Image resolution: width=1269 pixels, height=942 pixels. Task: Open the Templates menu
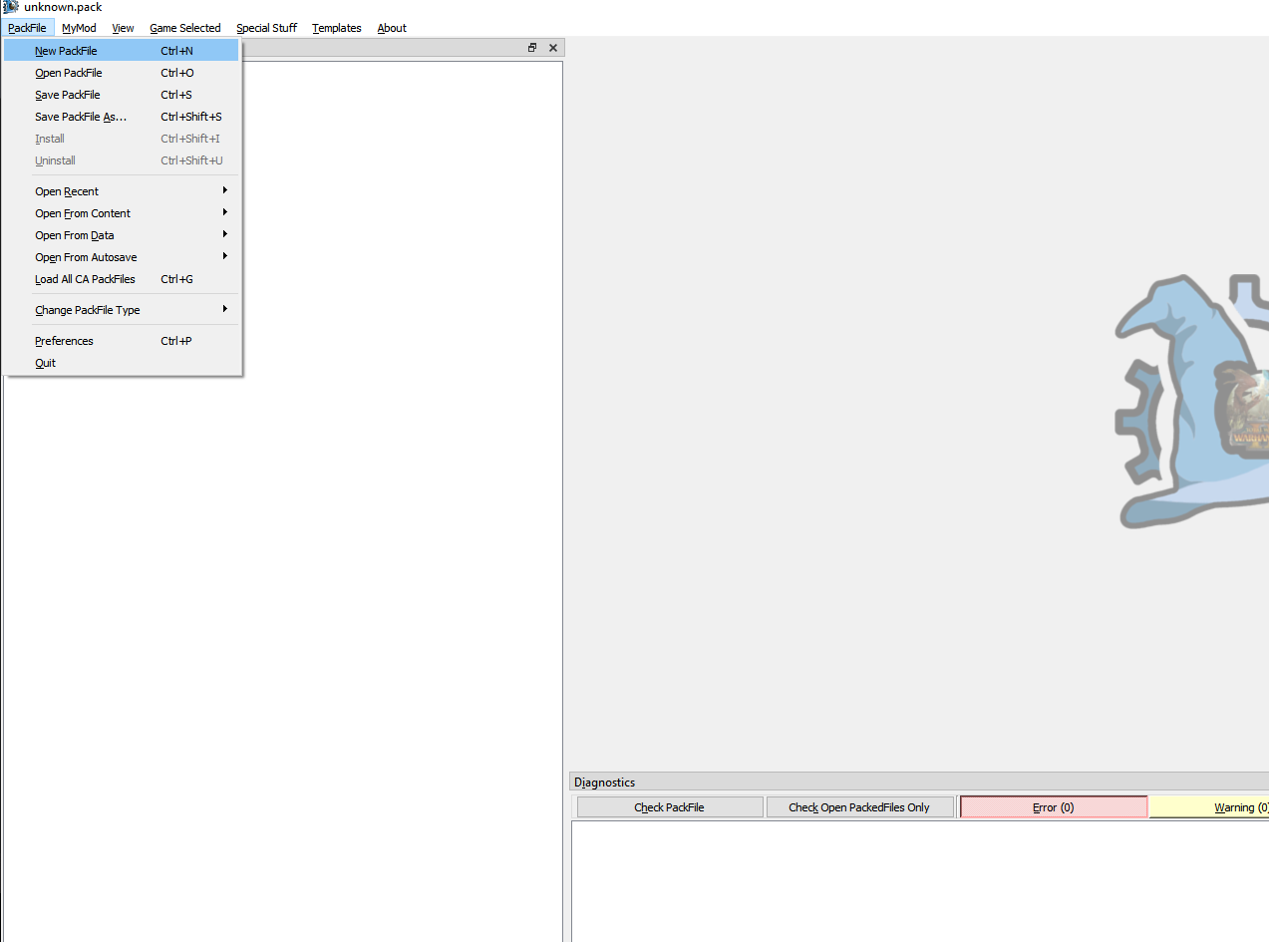(336, 28)
